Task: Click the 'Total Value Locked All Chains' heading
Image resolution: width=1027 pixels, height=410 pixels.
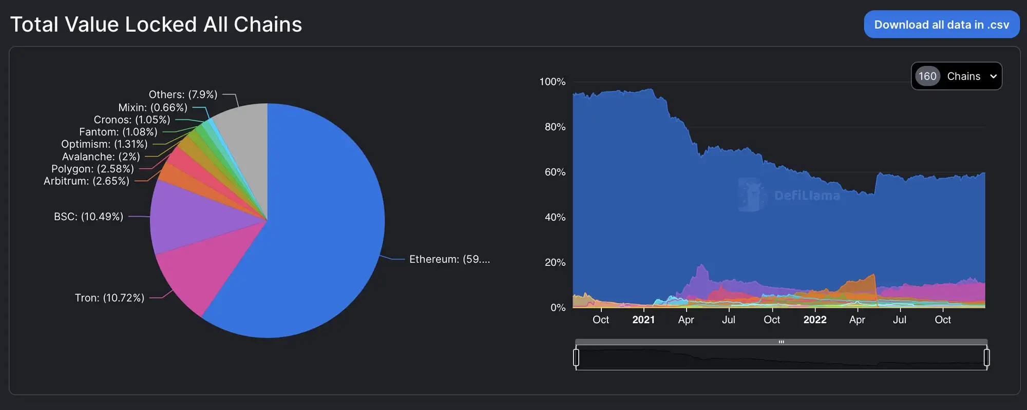Action: click(156, 25)
